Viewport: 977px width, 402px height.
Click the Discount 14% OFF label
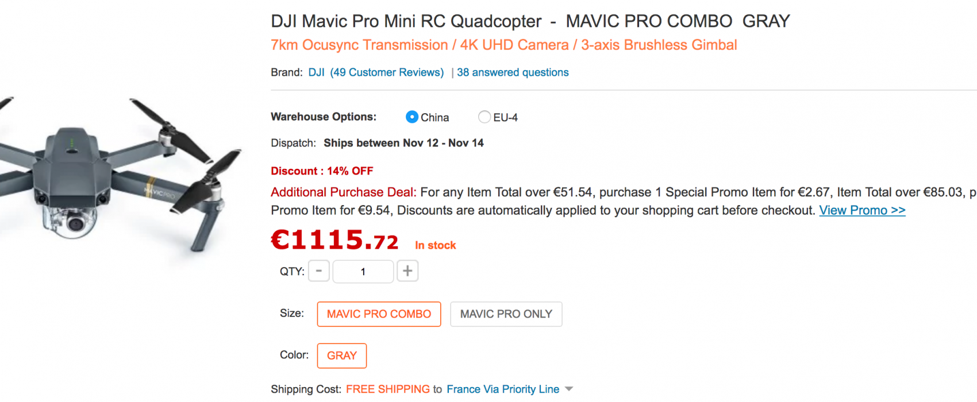click(x=322, y=171)
